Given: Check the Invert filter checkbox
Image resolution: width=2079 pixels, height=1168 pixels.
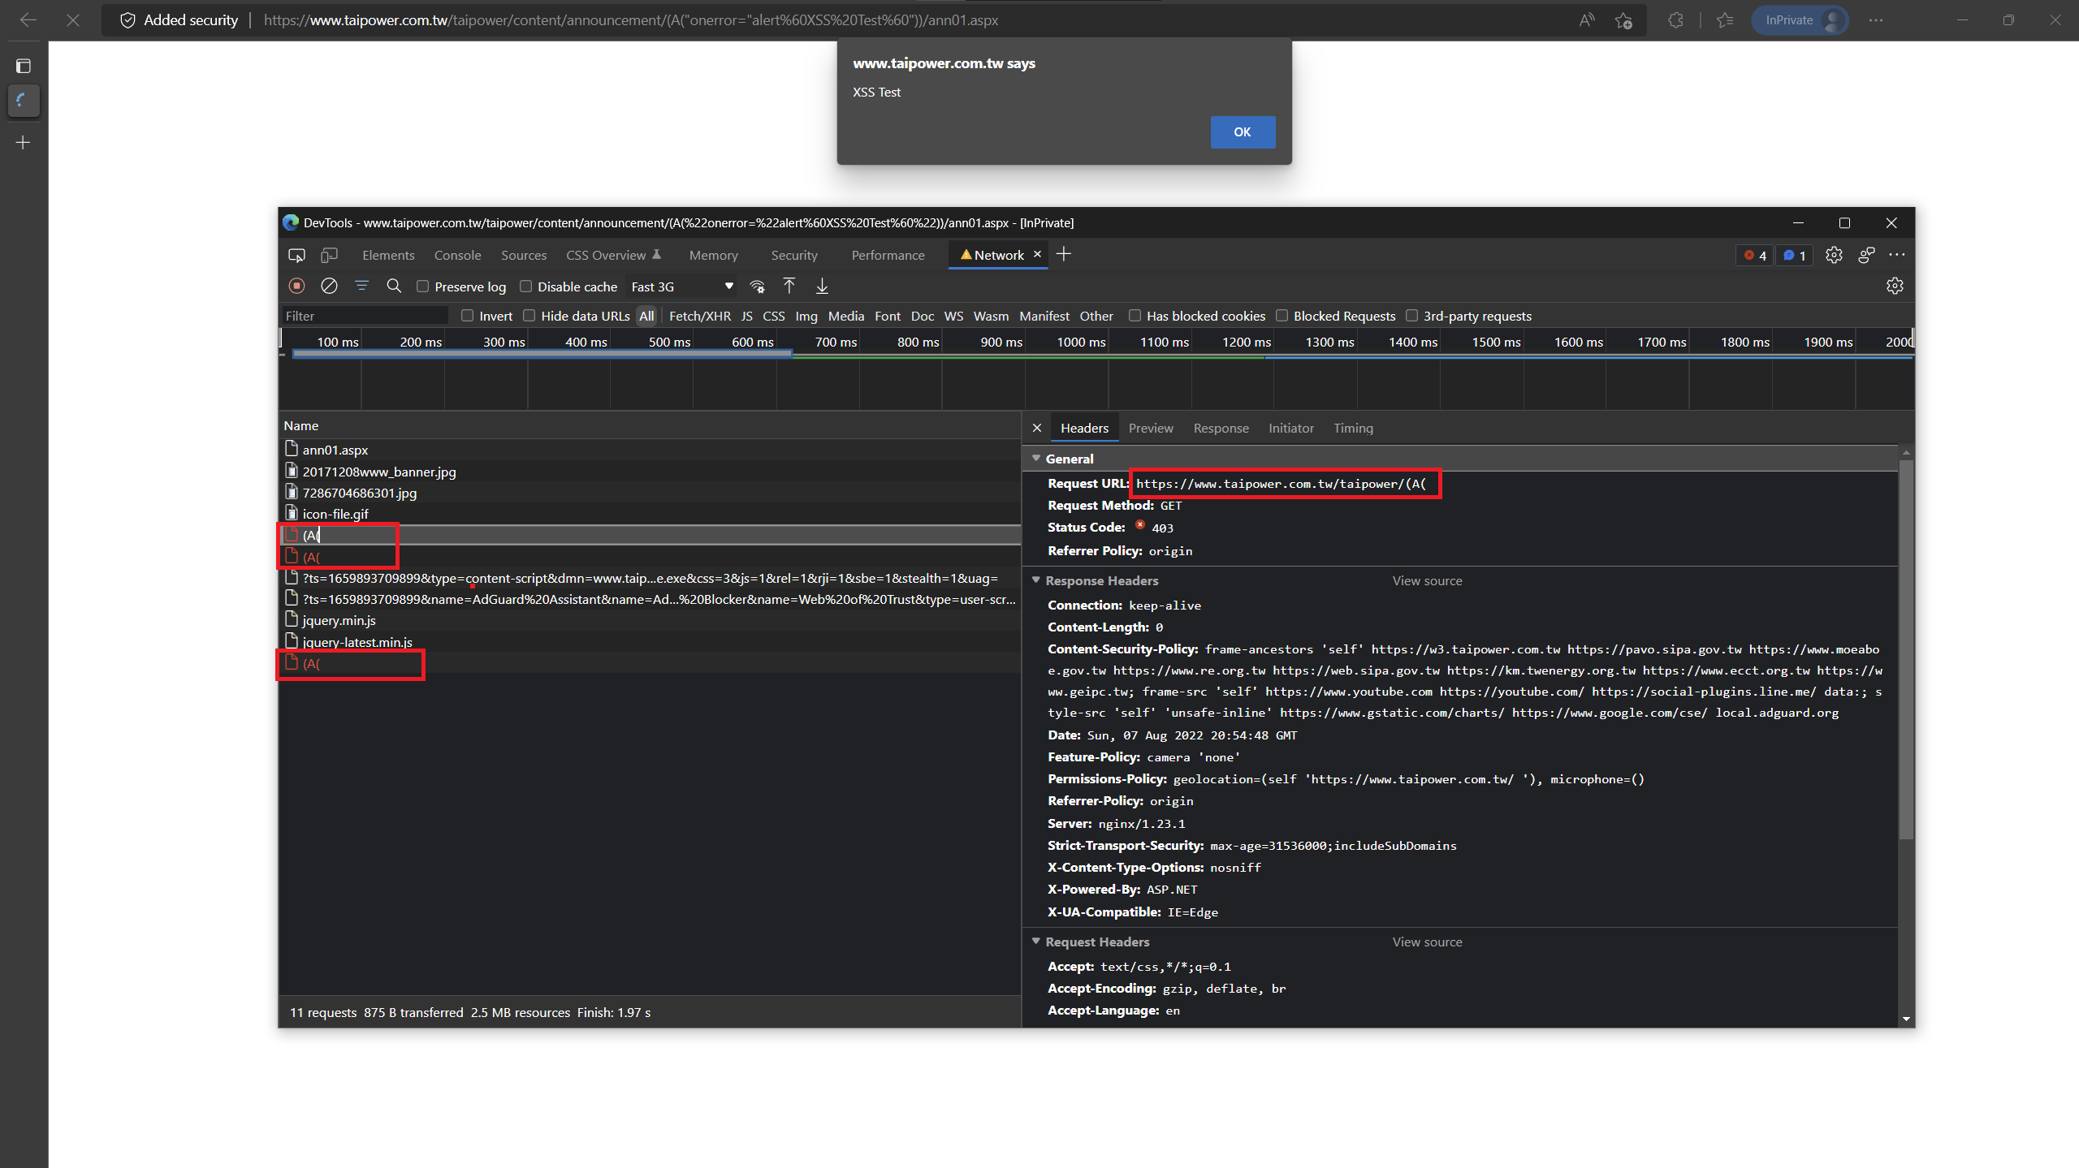Looking at the screenshot, I should coord(468,316).
